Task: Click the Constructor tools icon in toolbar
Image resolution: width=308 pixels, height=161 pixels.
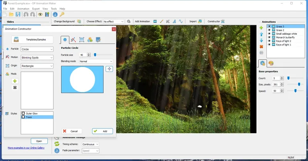Action: (224, 22)
